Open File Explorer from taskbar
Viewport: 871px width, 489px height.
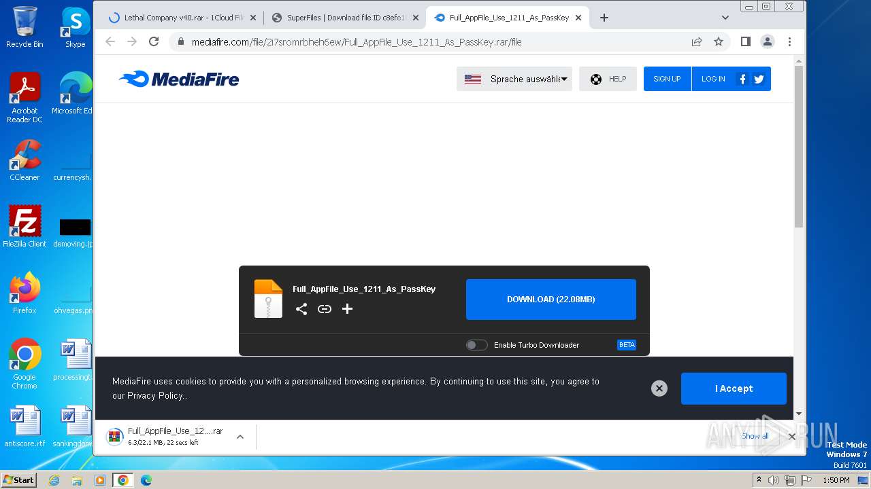pyautogui.click(x=77, y=480)
